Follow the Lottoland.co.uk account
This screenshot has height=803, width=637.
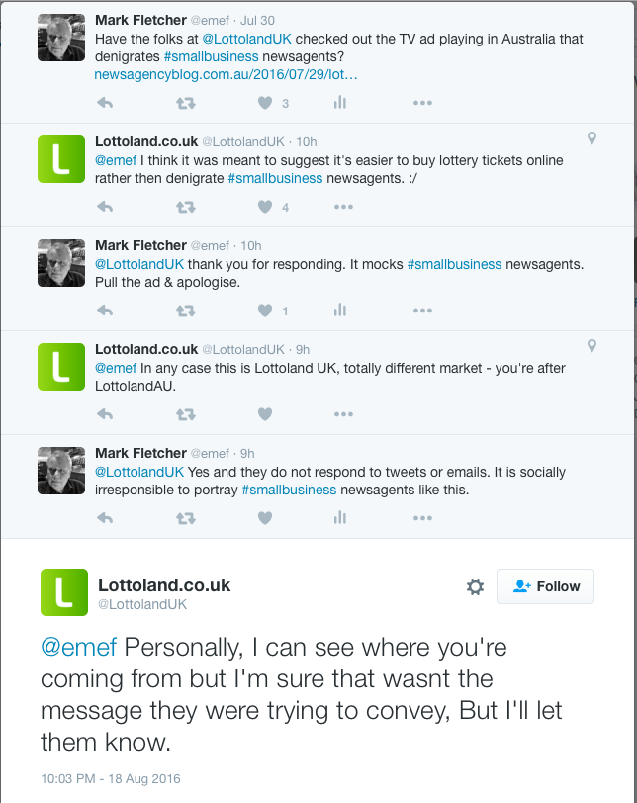pos(546,586)
